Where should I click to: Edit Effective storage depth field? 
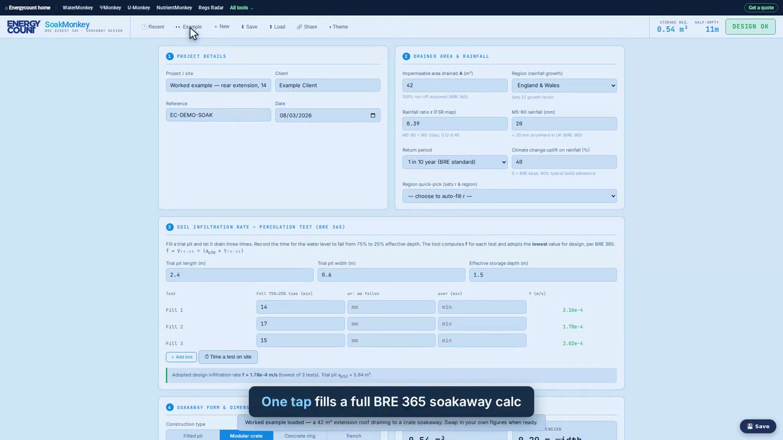(x=543, y=275)
